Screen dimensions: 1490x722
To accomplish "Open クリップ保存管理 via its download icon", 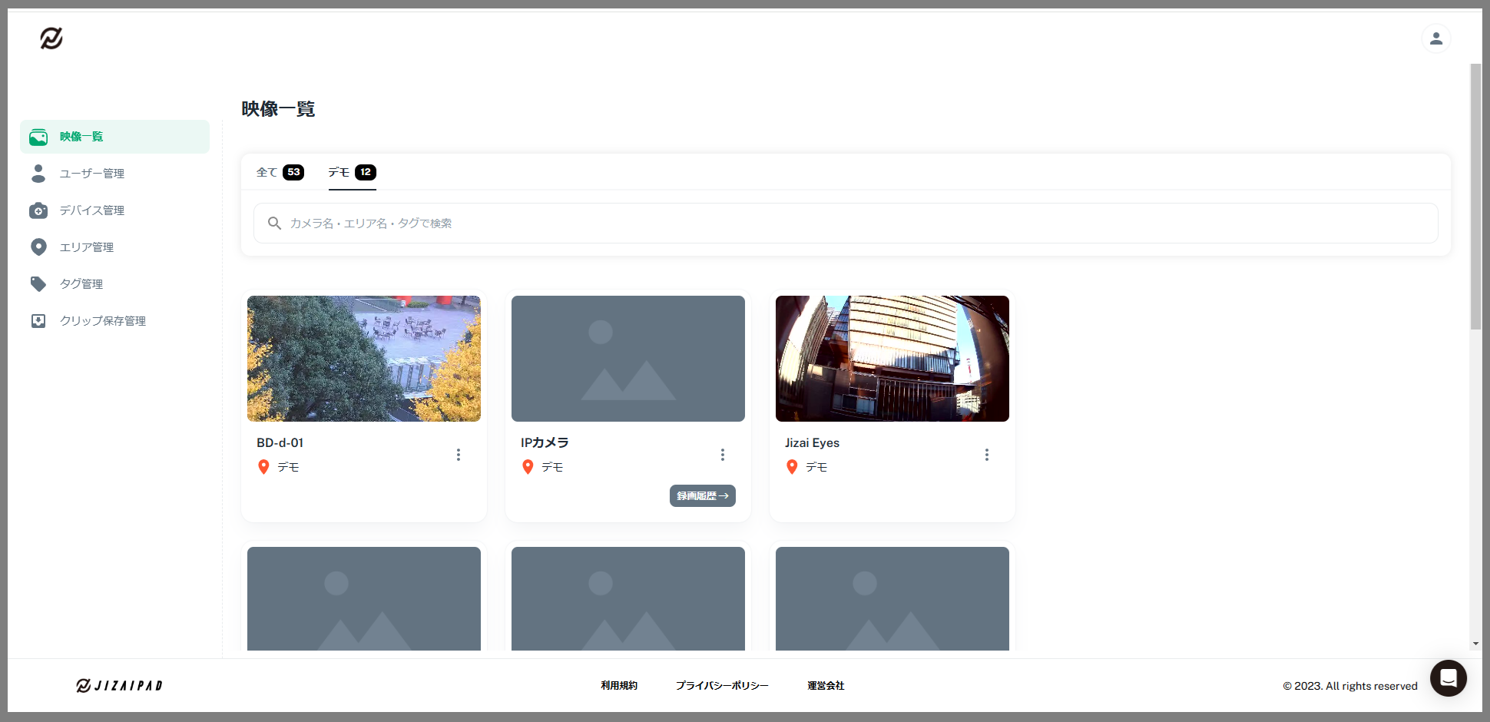I will tap(38, 321).
